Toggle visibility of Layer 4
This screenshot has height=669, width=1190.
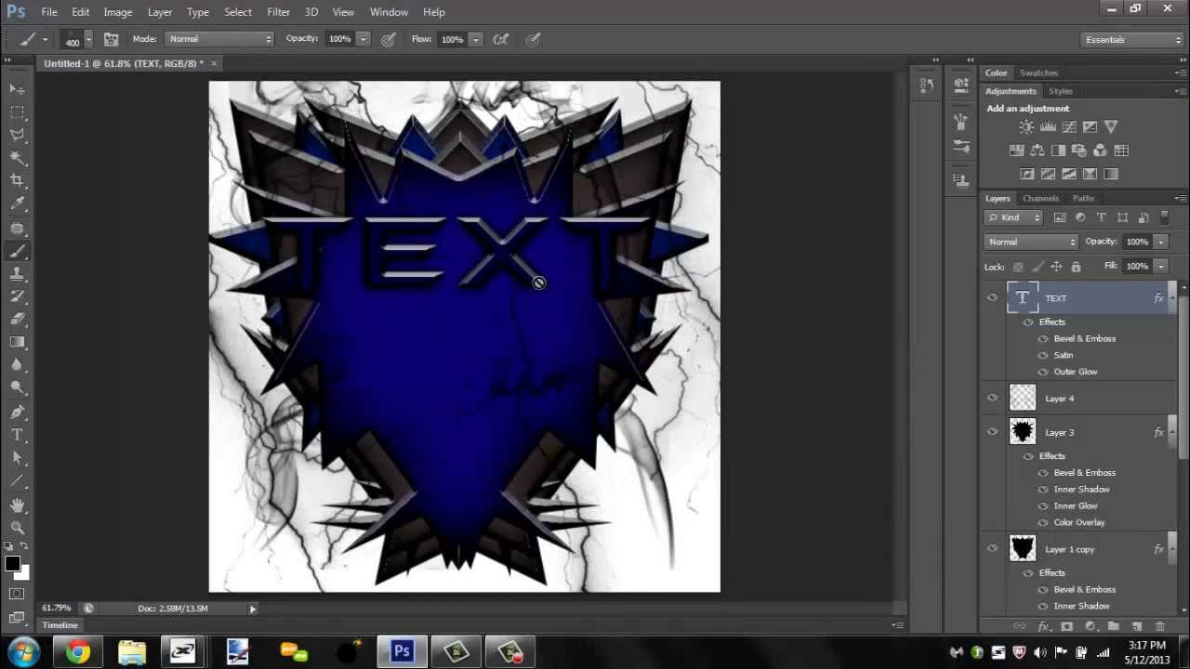pos(992,399)
